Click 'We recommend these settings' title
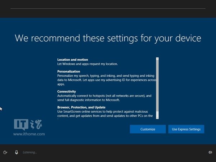 tap(108, 38)
